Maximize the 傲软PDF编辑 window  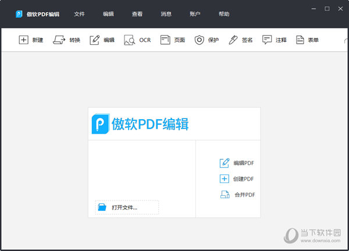pos(327,9)
